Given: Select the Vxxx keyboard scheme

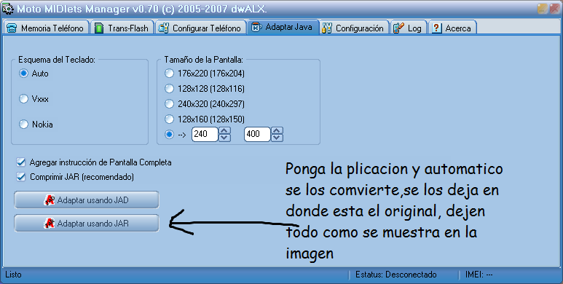Looking at the screenshot, I should coord(23,99).
